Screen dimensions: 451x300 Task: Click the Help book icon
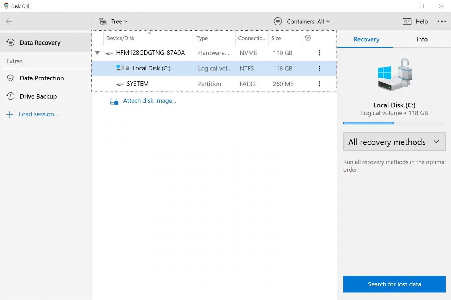406,21
